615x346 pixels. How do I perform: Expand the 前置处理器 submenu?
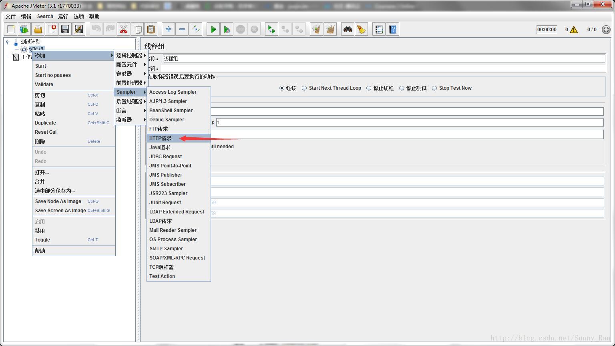(x=131, y=83)
